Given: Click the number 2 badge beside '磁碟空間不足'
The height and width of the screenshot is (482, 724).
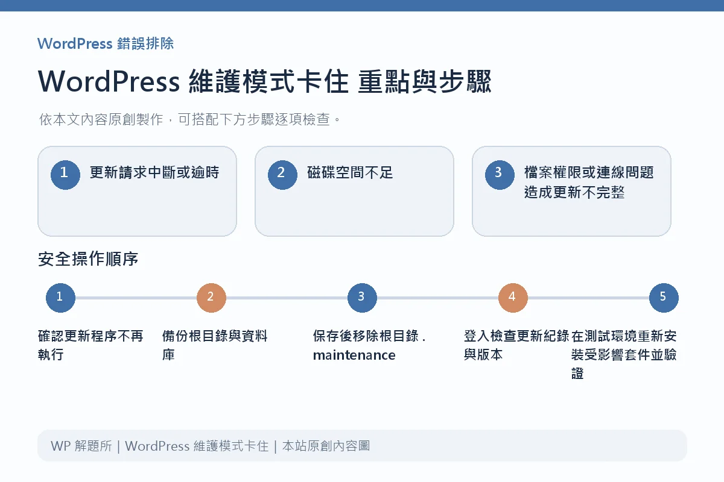Looking at the screenshot, I should pyautogui.click(x=282, y=174).
